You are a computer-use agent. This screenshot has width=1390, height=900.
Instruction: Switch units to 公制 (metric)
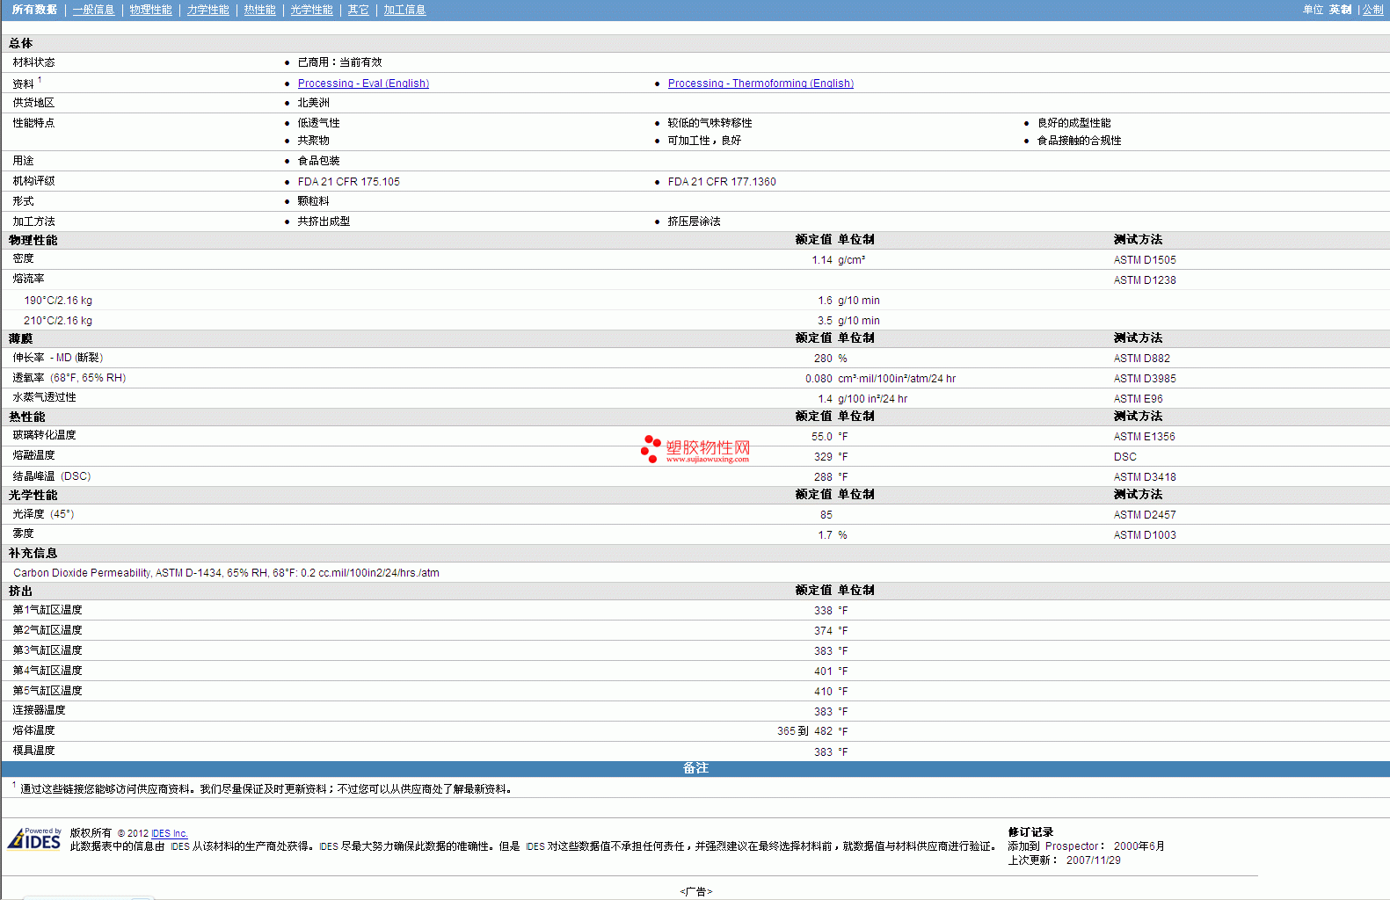(1372, 10)
